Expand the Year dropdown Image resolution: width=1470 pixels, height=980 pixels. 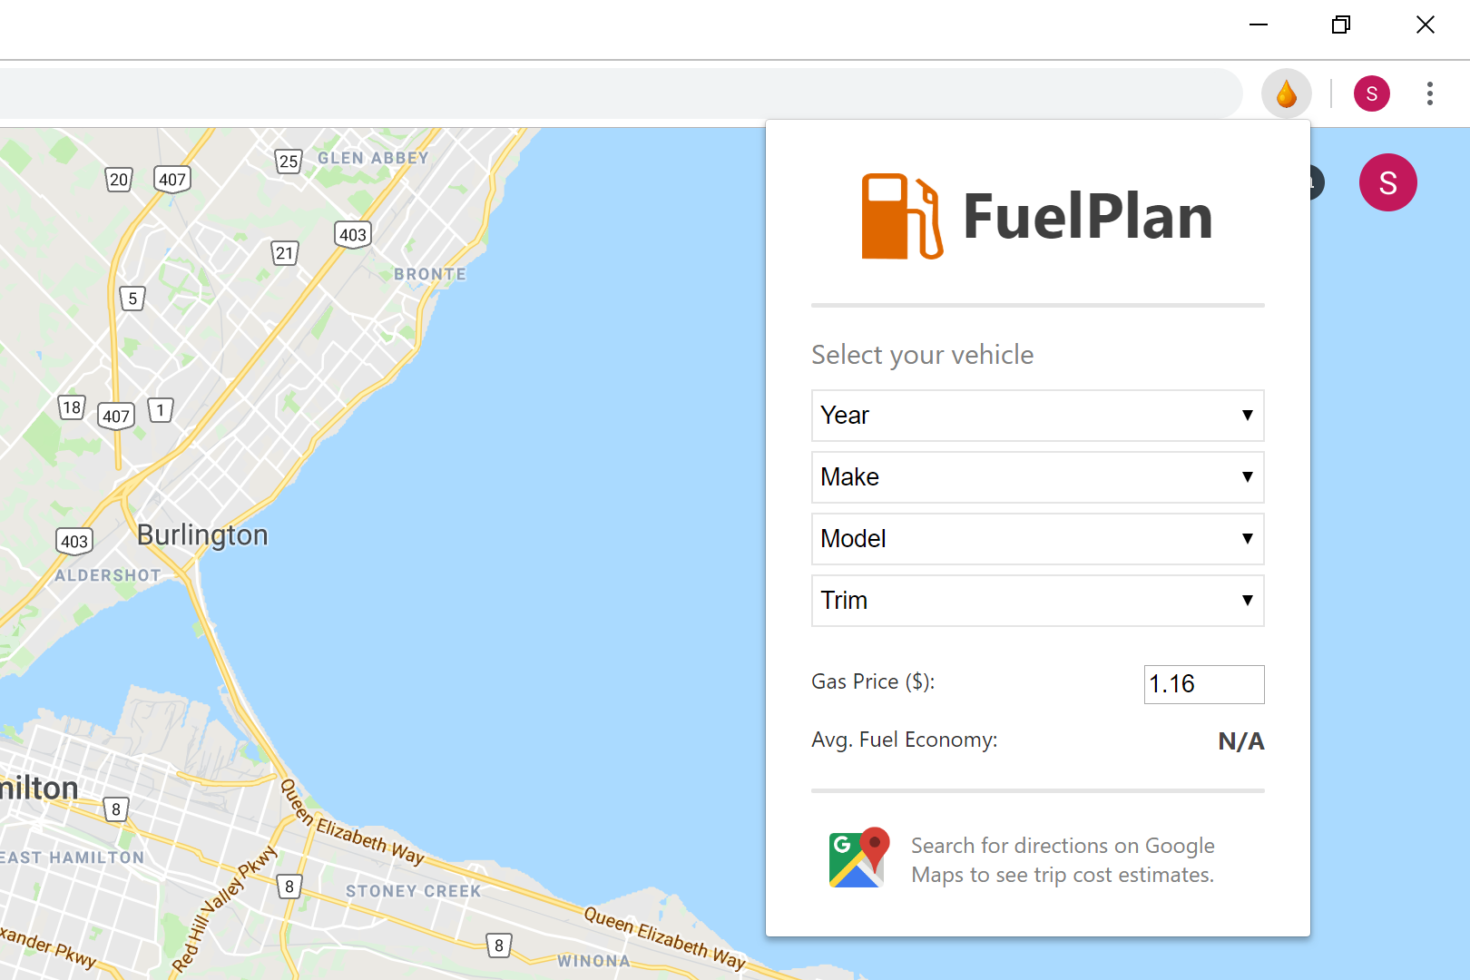pyautogui.click(x=1037, y=416)
